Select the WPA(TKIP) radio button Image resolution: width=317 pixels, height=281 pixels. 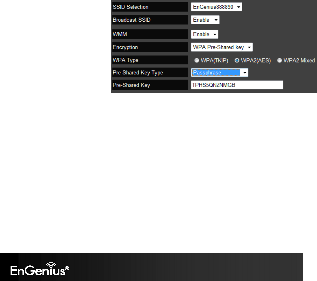tap(197, 61)
